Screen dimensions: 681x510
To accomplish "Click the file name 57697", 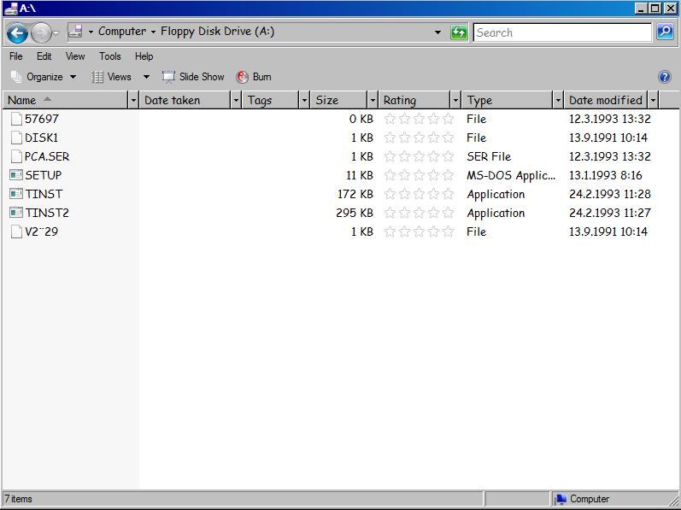I will pos(42,119).
